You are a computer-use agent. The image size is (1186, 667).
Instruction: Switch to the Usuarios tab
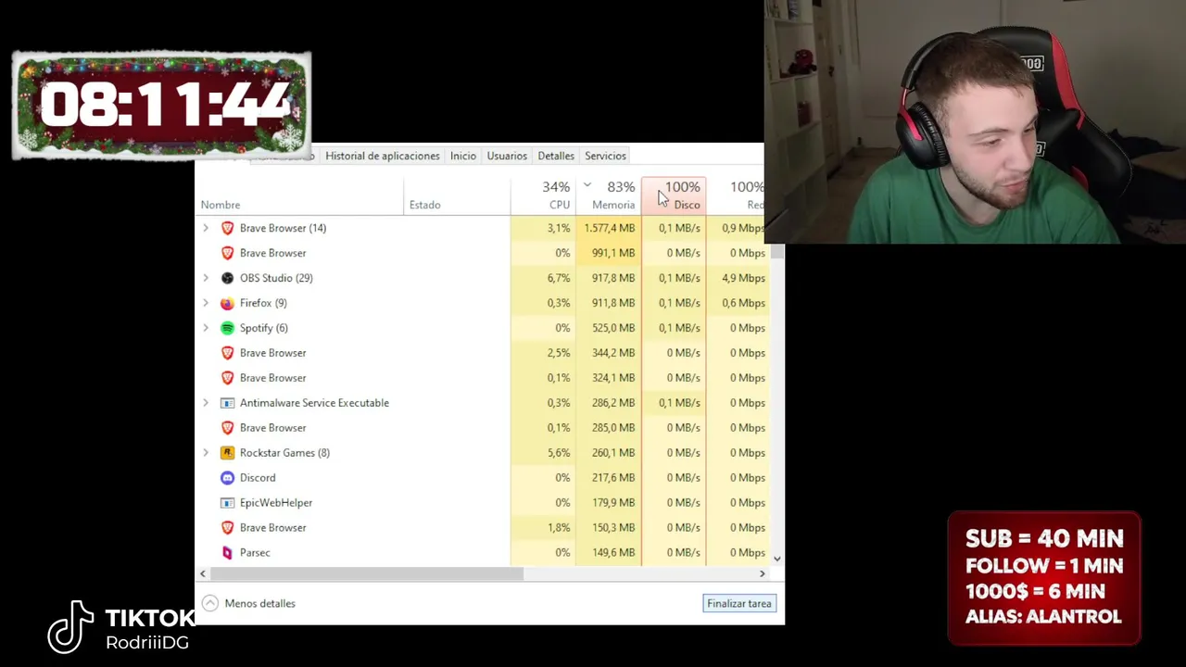click(x=507, y=156)
